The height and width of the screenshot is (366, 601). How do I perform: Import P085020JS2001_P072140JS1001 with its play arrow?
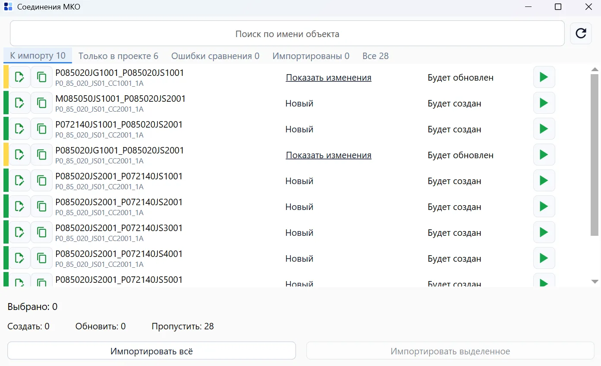[544, 181]
